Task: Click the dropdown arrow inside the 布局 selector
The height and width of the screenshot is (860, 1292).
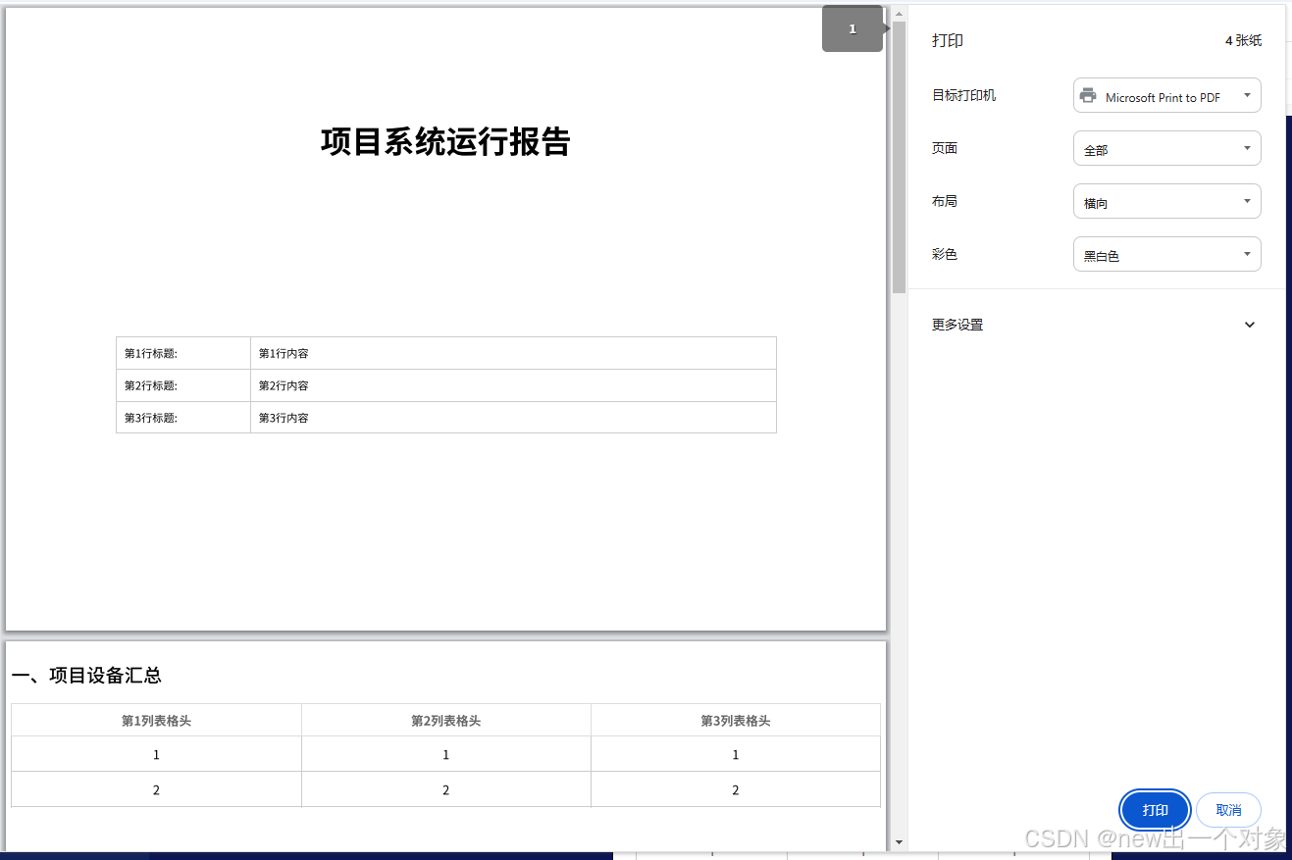Action: click(1249, 201)
